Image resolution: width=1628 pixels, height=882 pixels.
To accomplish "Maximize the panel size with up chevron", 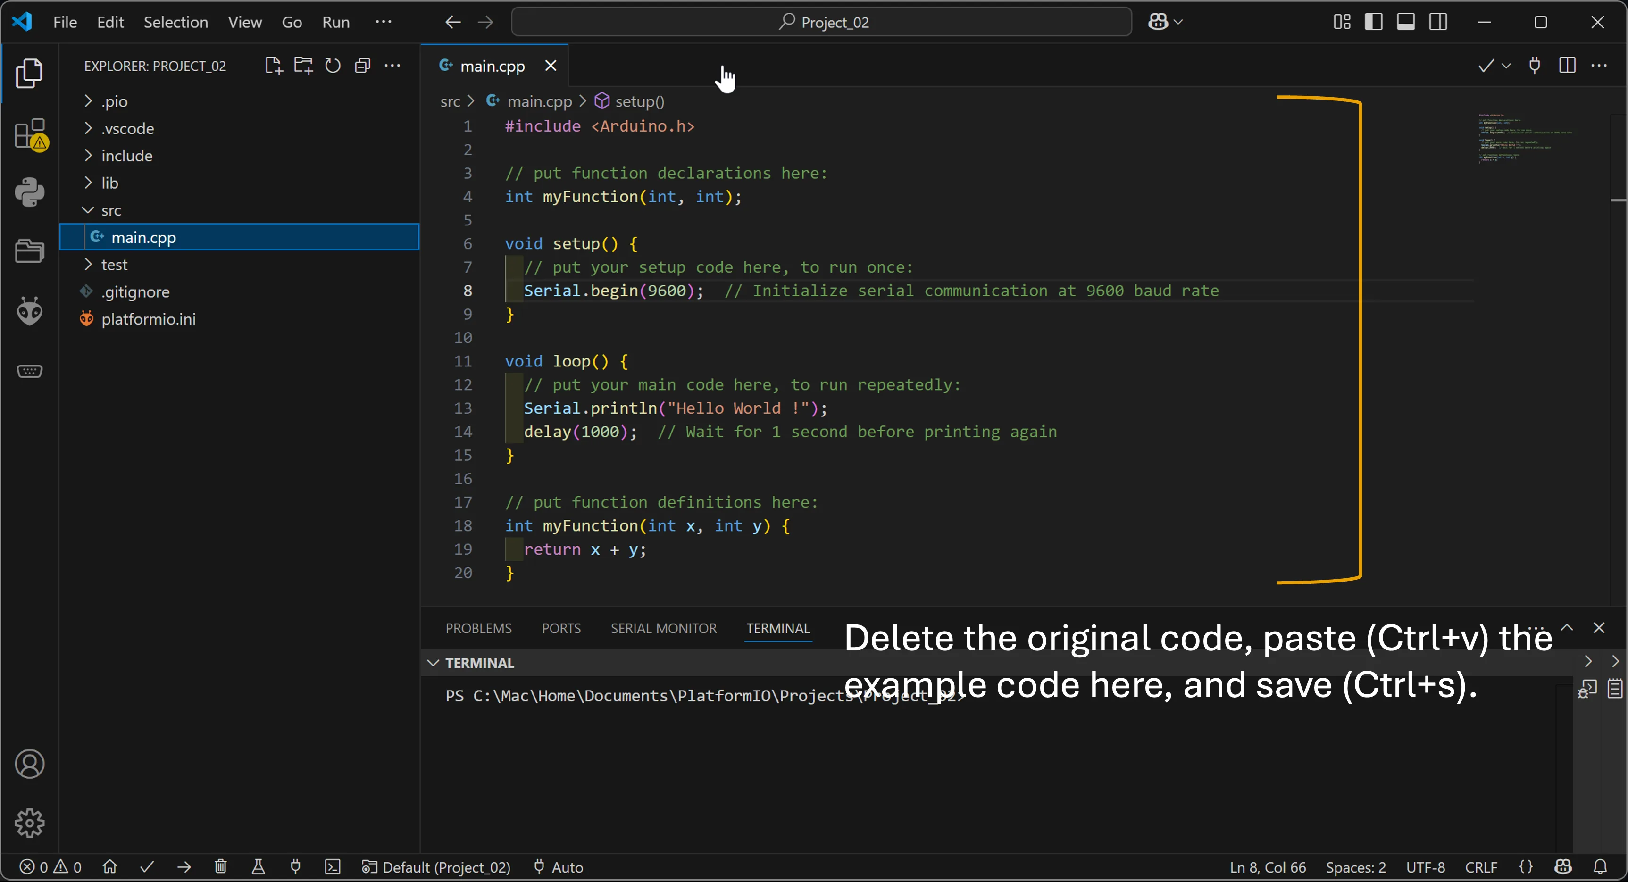I will [x=1567, y=627].
